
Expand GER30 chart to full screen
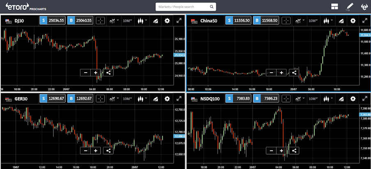click(x=179, y=99)
